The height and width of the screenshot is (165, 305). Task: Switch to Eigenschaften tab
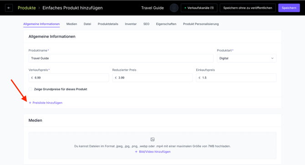[x=166, y=24]
